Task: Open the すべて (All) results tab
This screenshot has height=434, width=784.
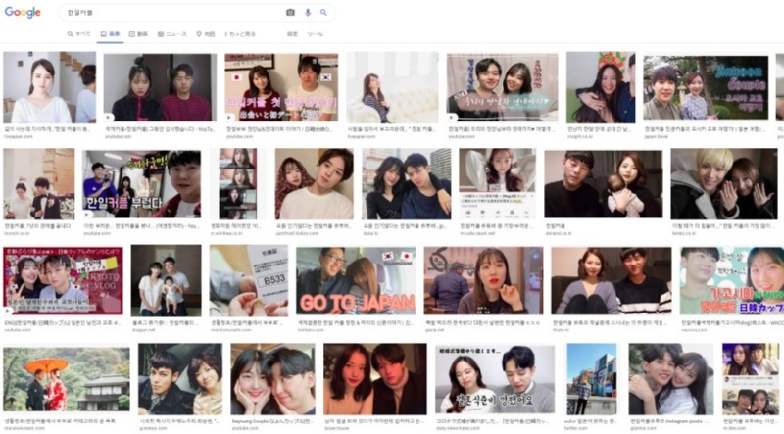Action: (x=80, y=34)
